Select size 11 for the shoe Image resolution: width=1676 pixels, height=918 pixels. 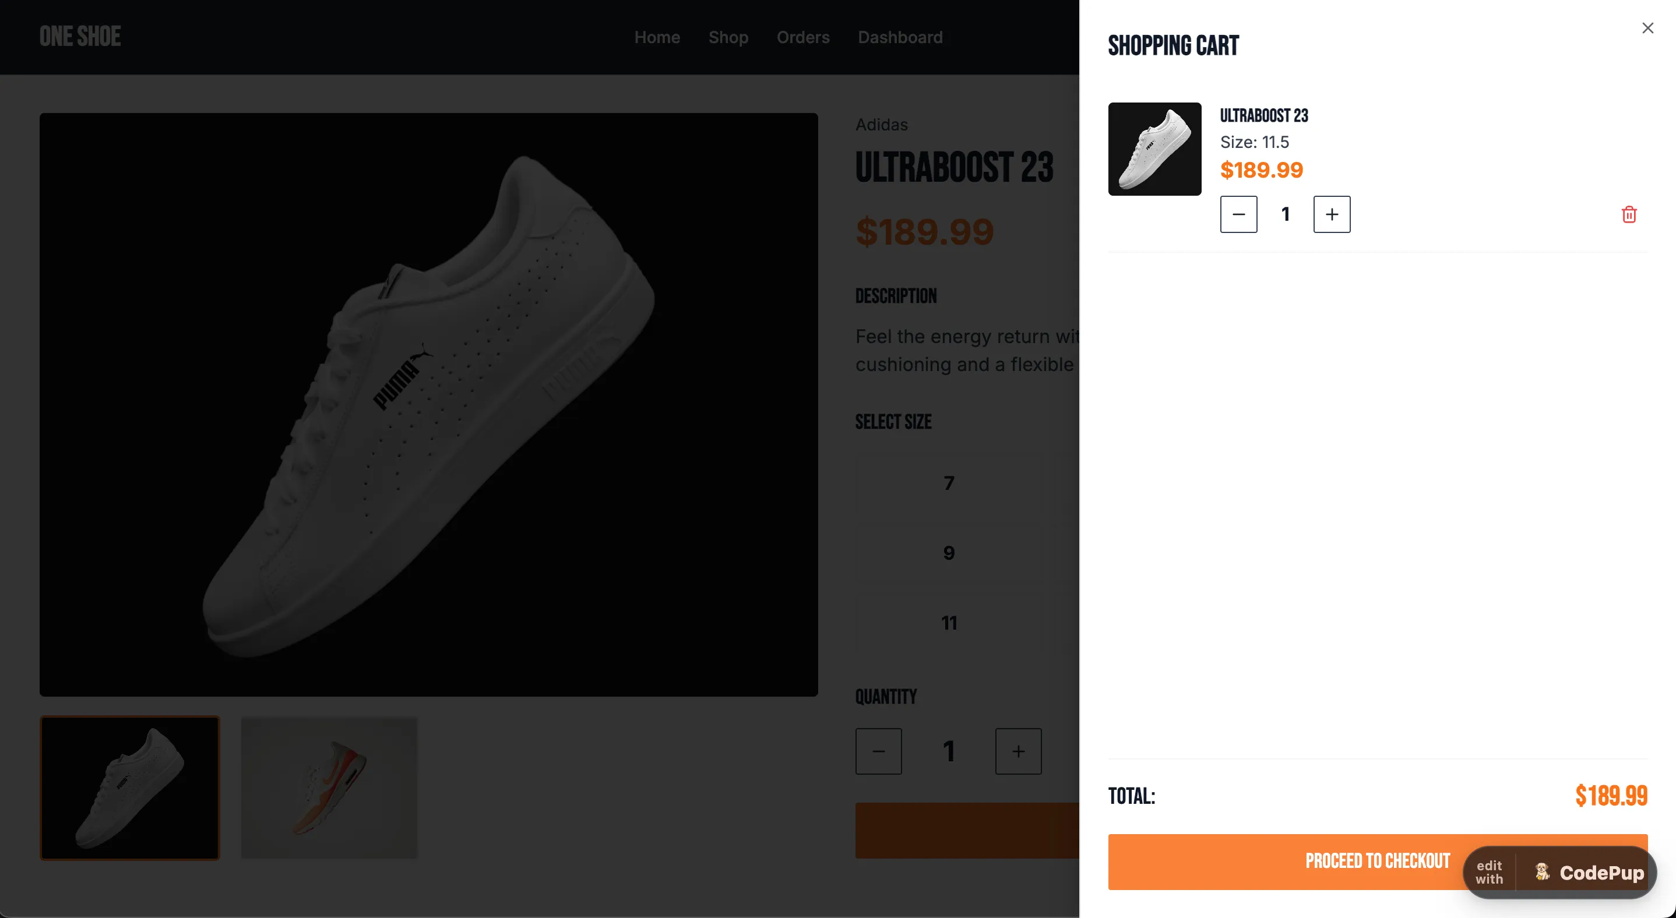tap(948, 622)
